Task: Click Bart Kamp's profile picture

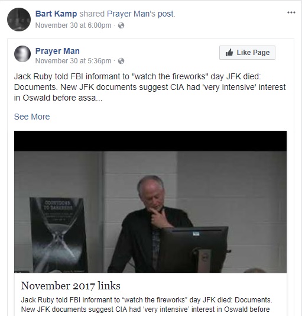Action: tap(19, 20)
